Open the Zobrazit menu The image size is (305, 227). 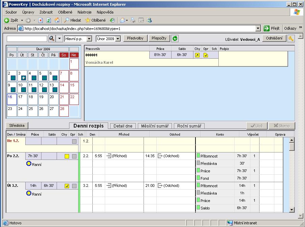[46, 12]
